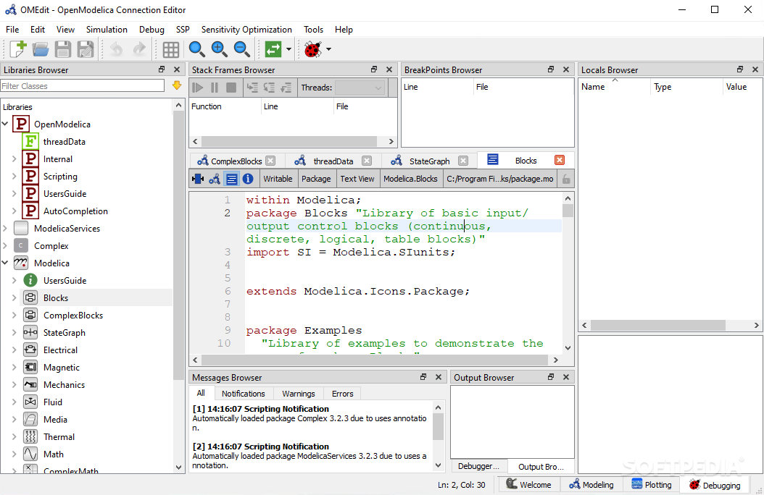Float the Libraries Browser panel

pos(162,69)
